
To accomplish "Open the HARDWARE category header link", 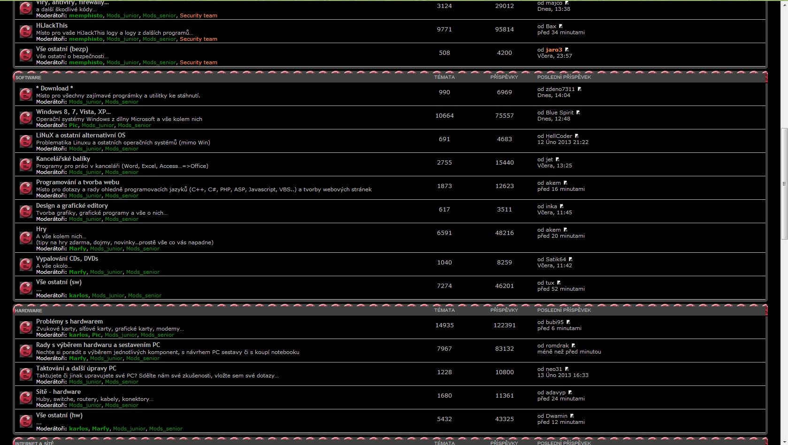I will 29,310.
